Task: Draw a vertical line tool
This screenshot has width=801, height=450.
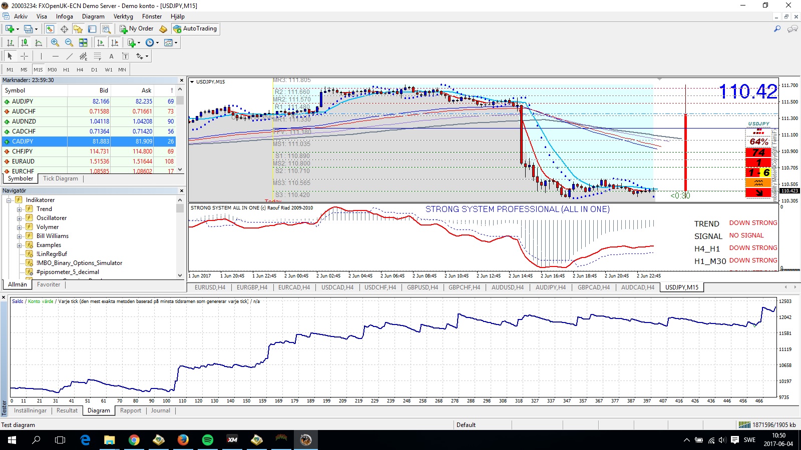Action: [x=41, y=56]
